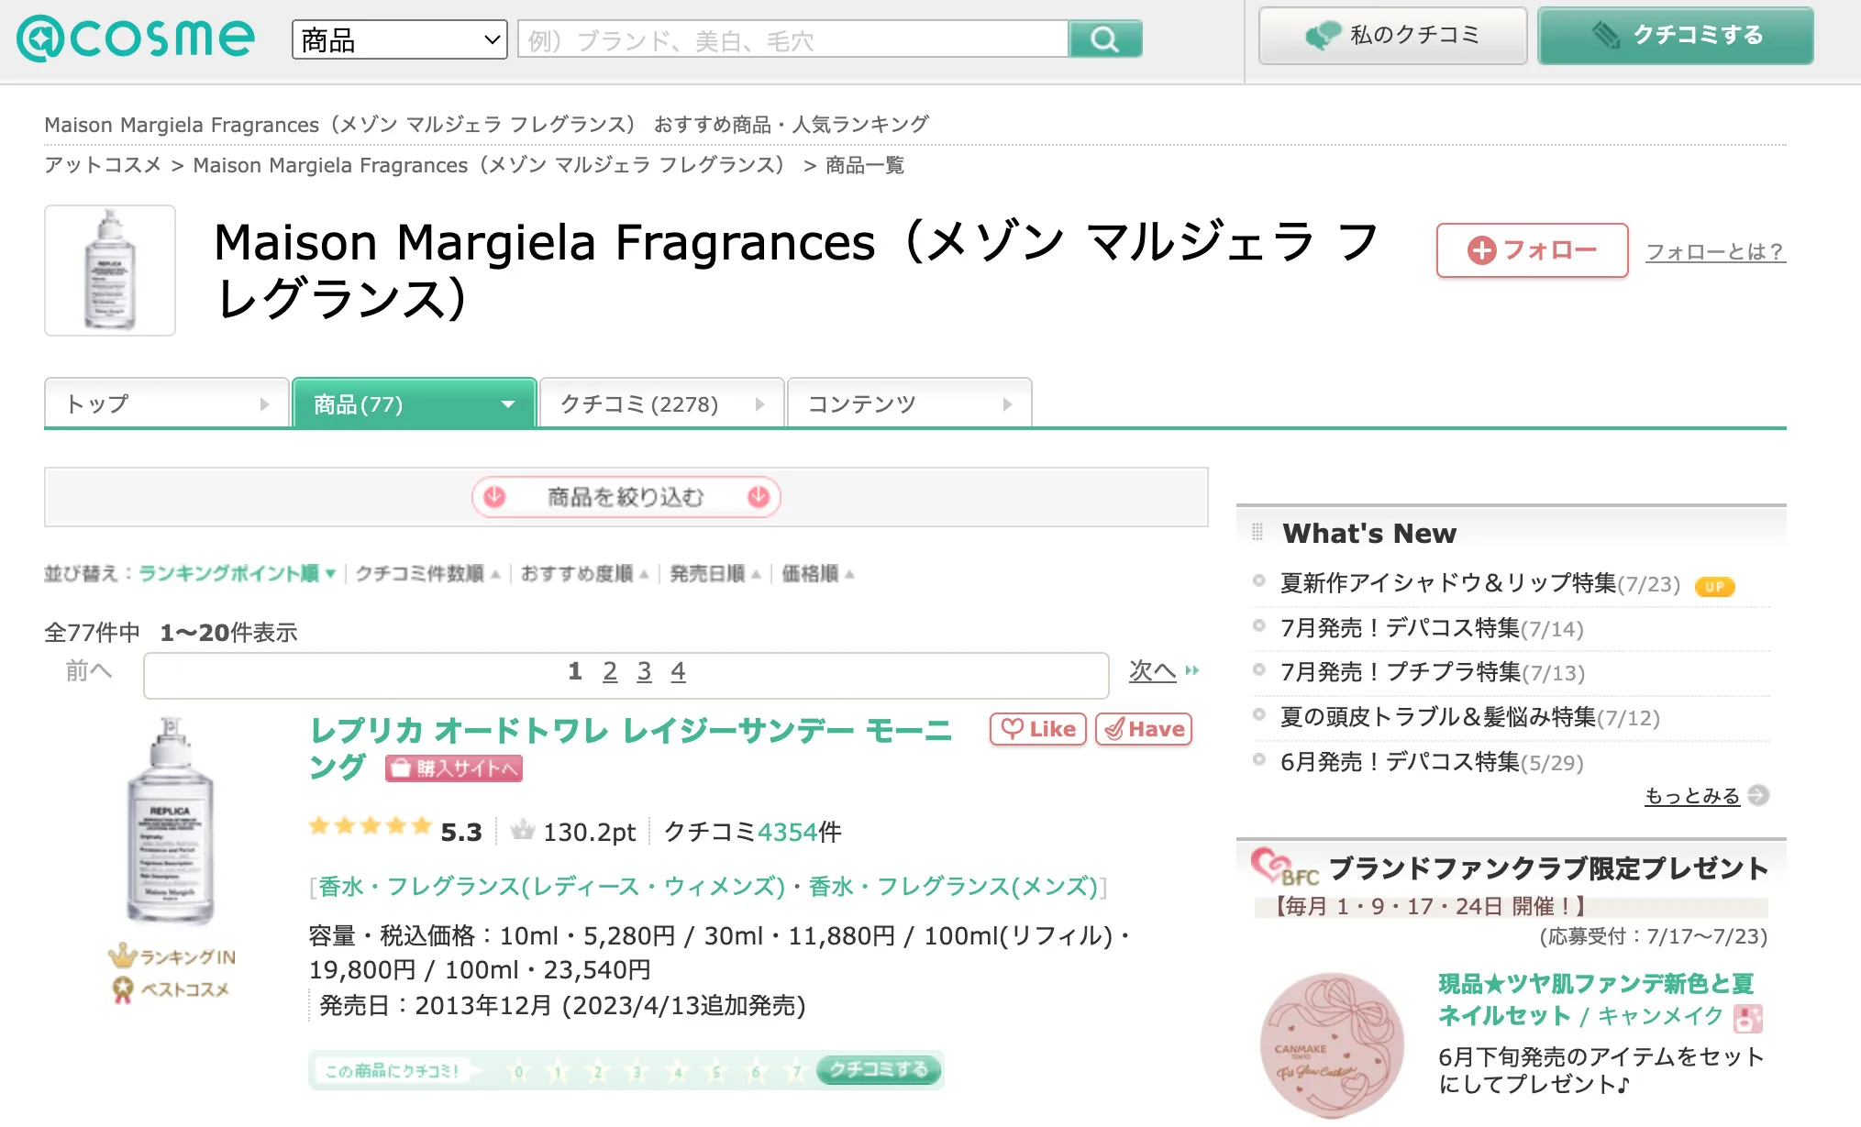Viewport: 1861px width, 1127px height.
Task: Sort by ランキングポイント順
Action: (238, 573)
